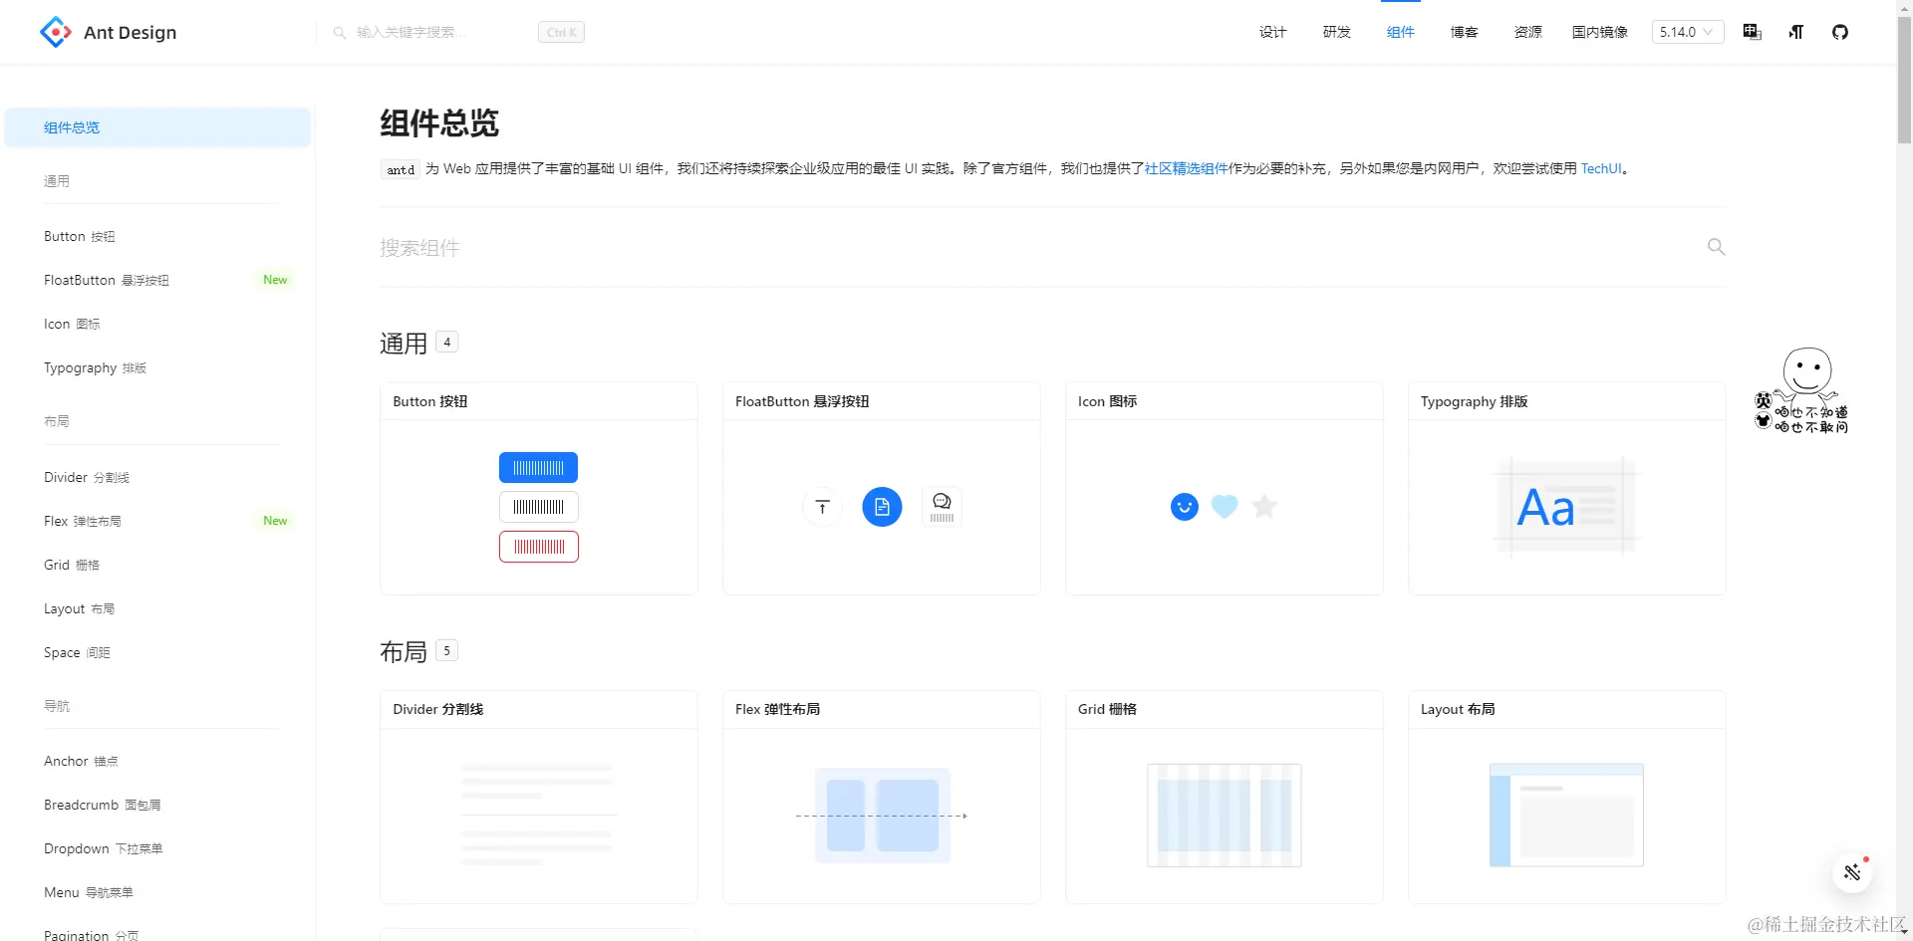Open the Grid 栅格 card title
Screen dimensions: 1913x941
pyautogui.click(x=1107, y=709)
